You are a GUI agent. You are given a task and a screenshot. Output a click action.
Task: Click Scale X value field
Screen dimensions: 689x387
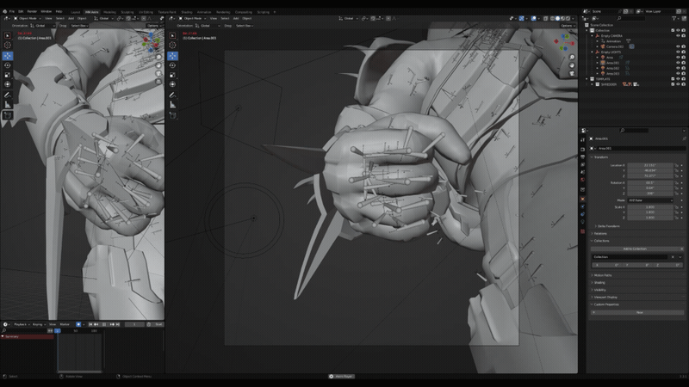[x=650, y=207]
